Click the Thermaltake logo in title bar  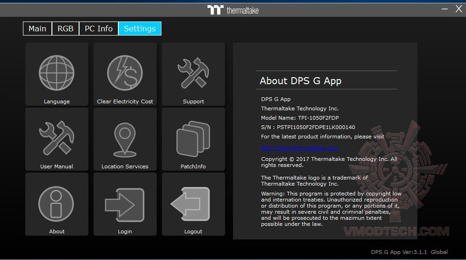coord(233,10)
